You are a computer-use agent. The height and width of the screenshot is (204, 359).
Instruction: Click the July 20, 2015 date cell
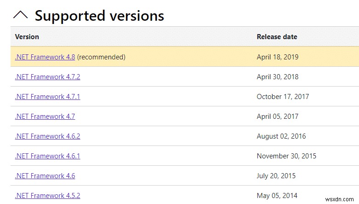[276, 176]
